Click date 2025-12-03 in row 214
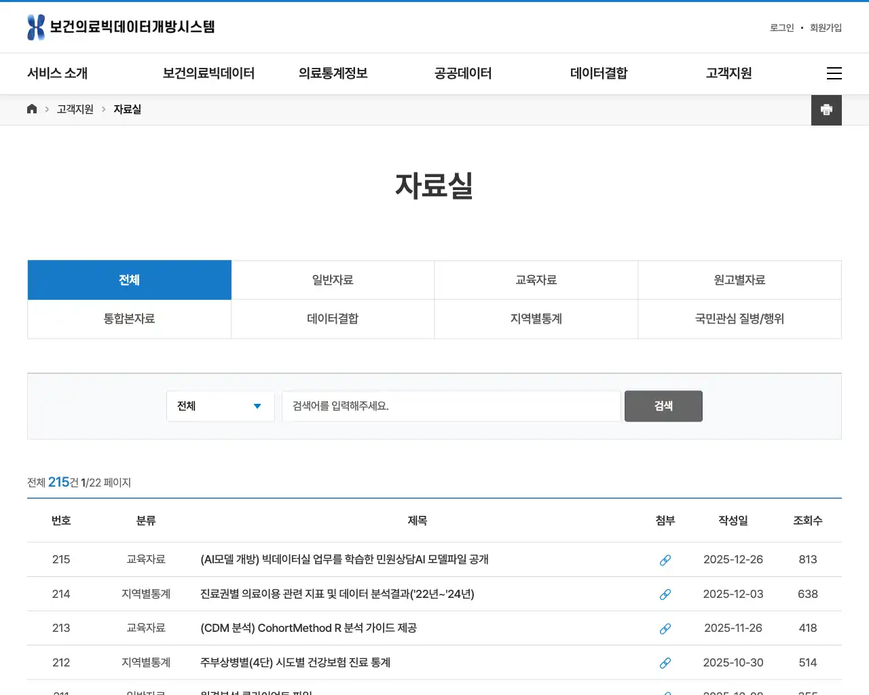This screenshot has height=695, width=869. click(733, 594)
